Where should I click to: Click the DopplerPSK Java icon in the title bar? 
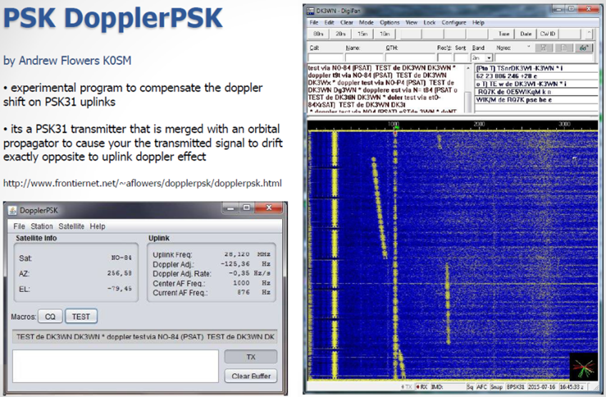click(14, 211)
